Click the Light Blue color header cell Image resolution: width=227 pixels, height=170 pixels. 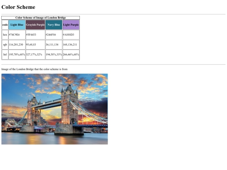17,25
